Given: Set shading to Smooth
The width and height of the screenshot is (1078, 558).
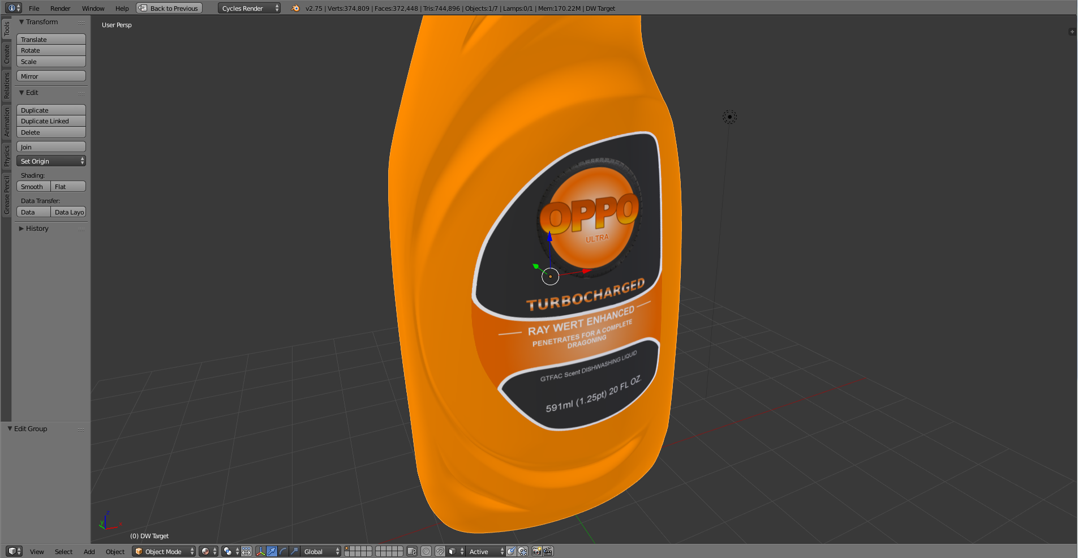Looking at the screenshot, I should tap(33, 187).
